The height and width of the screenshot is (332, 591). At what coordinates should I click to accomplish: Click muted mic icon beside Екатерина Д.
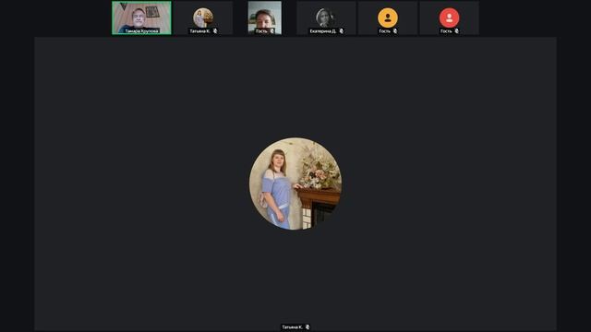click(x=342, y=31)
